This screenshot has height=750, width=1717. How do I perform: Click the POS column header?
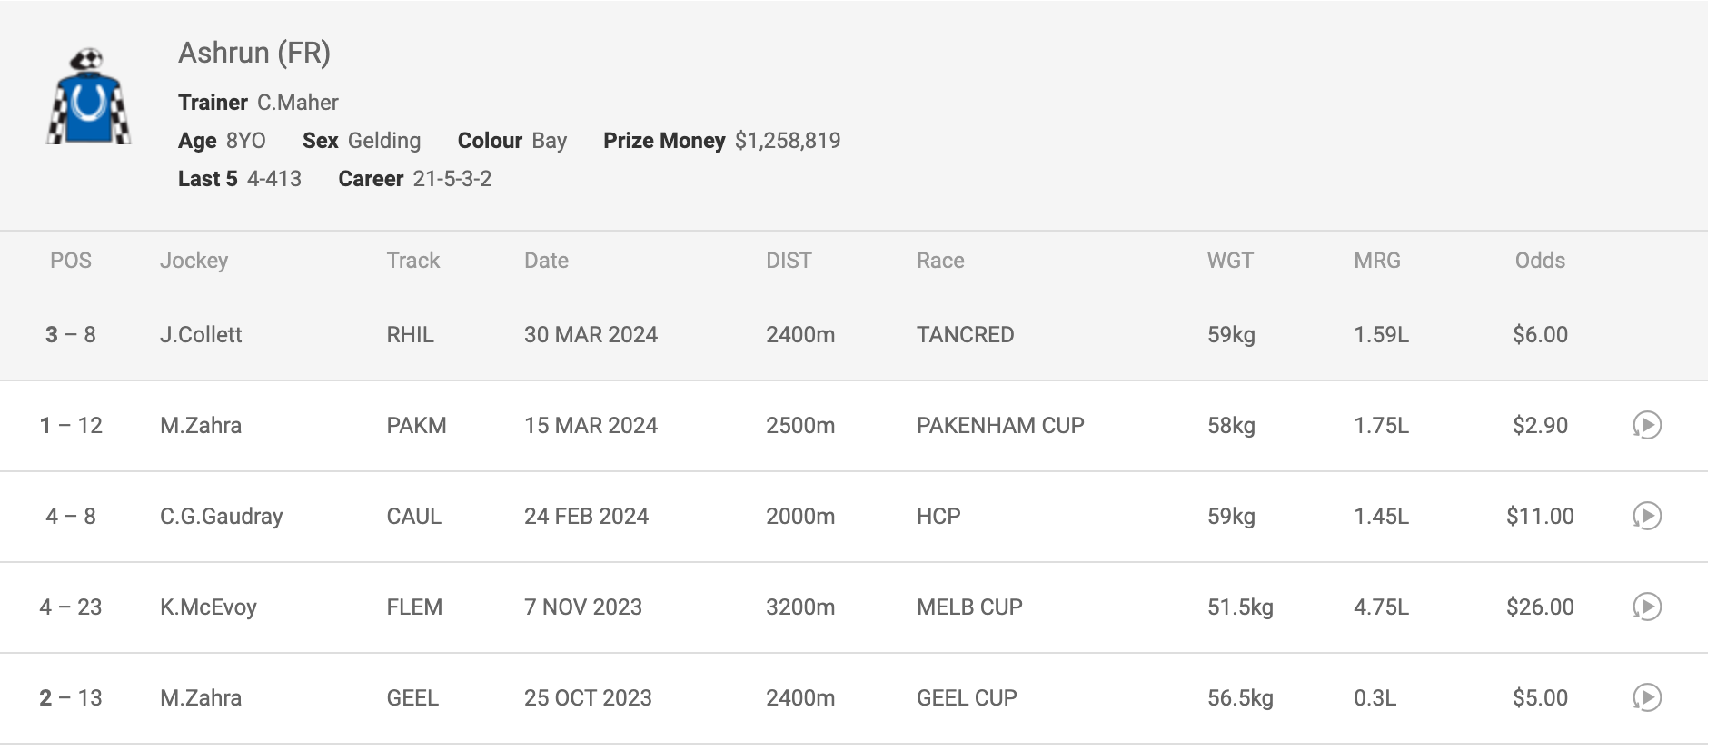click(x=71, y=261)
